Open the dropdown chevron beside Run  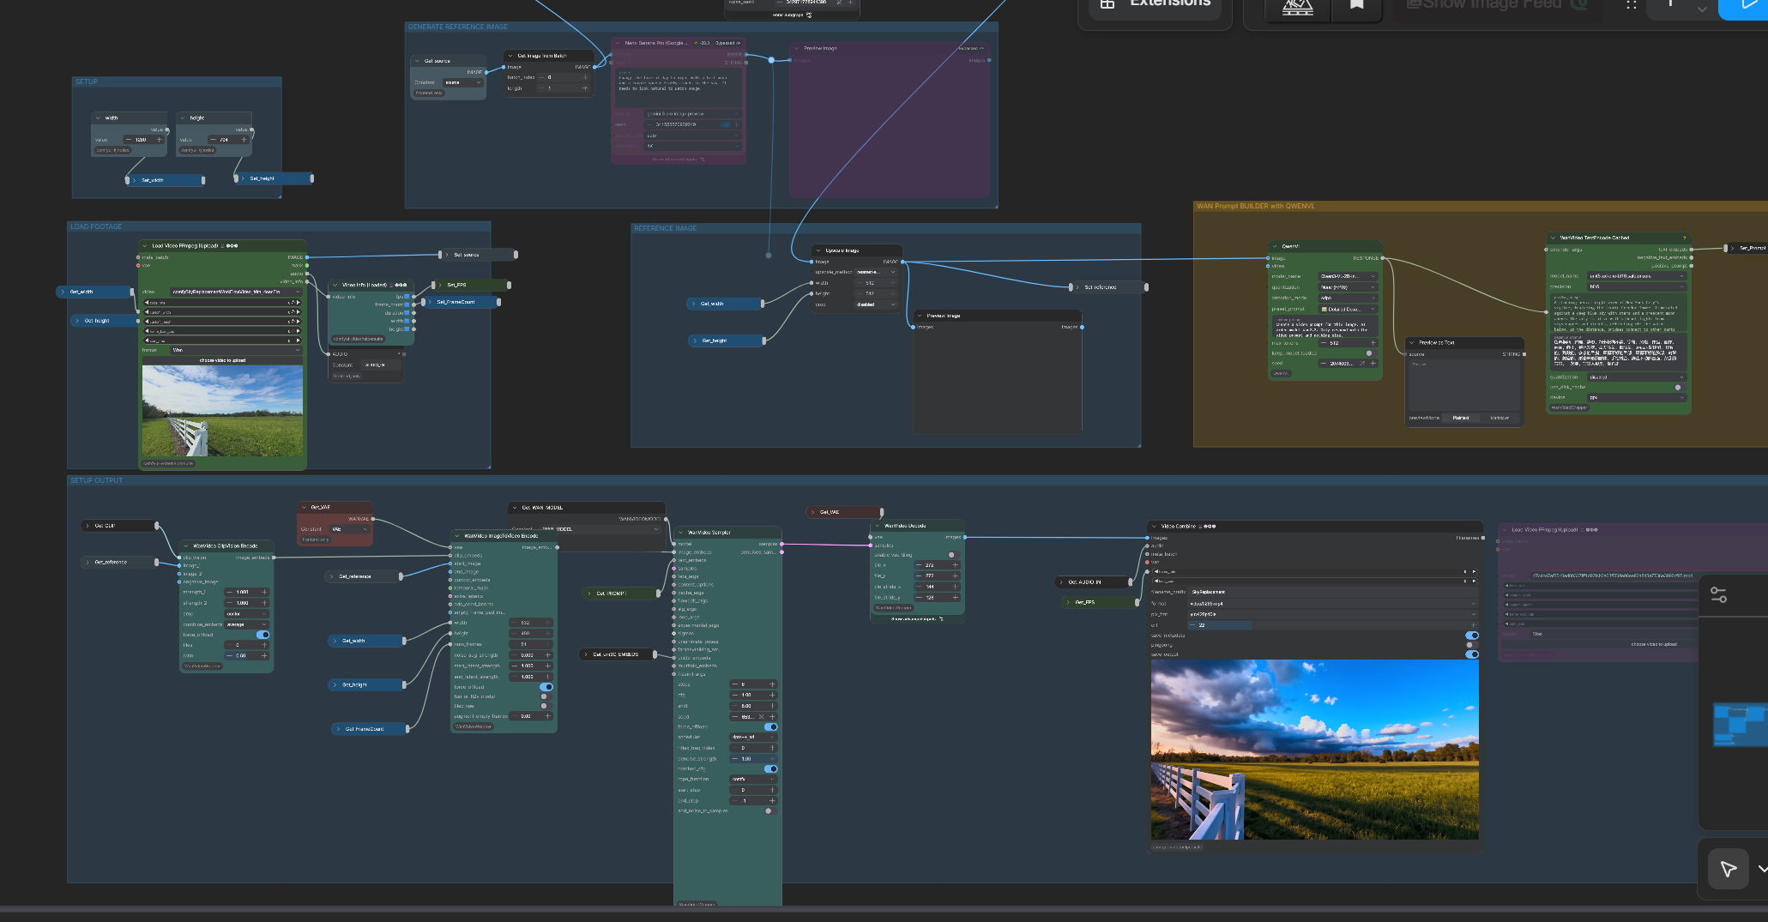point(1702,8)
